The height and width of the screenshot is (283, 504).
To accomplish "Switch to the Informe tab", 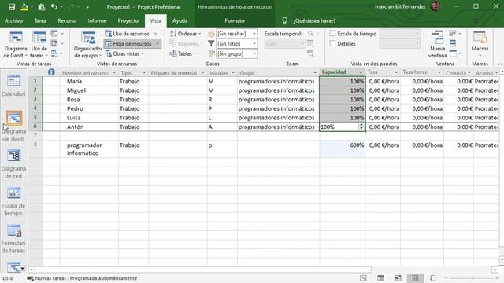I will point(97,21).
